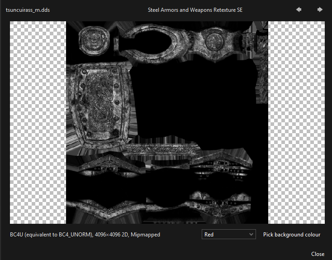
Task: Go to the next texture with right arrow
Action: coord(320,10)
